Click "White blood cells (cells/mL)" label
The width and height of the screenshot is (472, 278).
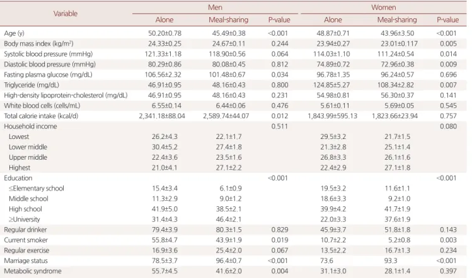[42, 106]
